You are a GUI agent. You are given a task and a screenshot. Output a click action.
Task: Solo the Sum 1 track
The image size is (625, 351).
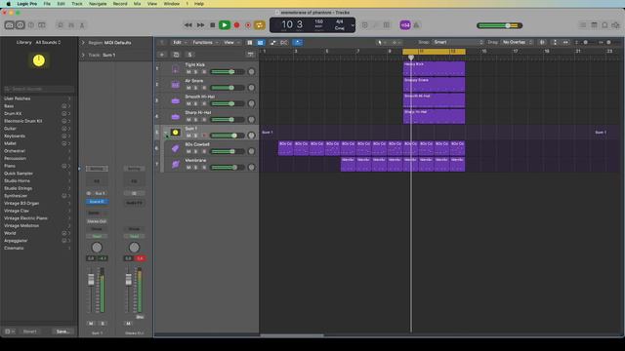coord(195,136)
